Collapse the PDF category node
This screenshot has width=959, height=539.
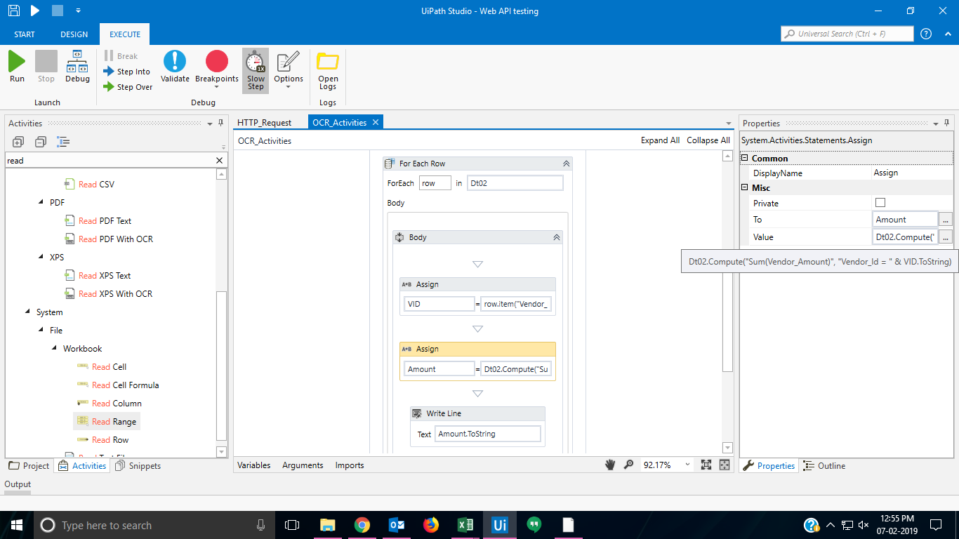point(40,203)
